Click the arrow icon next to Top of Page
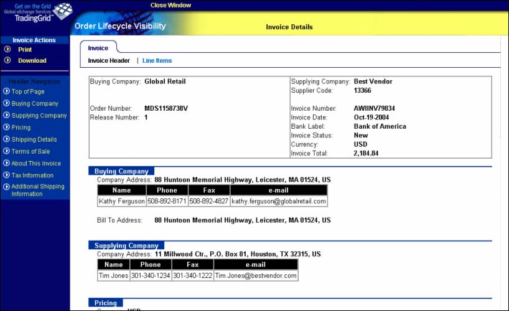This screenshot has height=311, width=509. tap(6, 91)
